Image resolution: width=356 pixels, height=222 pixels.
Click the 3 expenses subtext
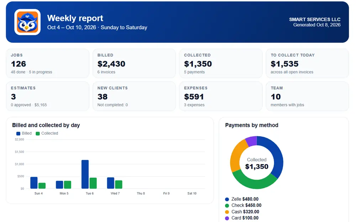[194, 105]
